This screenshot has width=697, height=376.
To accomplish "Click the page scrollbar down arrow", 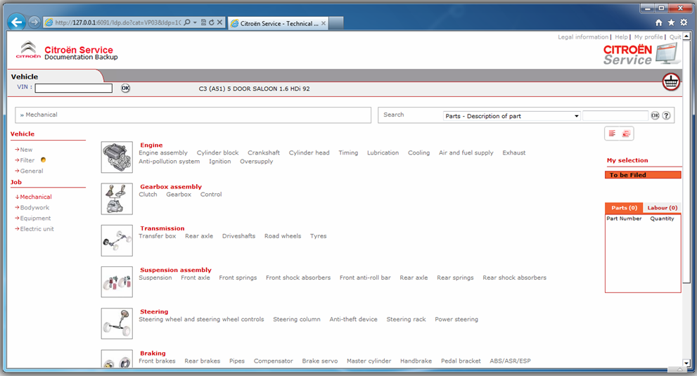I will 686,363.
